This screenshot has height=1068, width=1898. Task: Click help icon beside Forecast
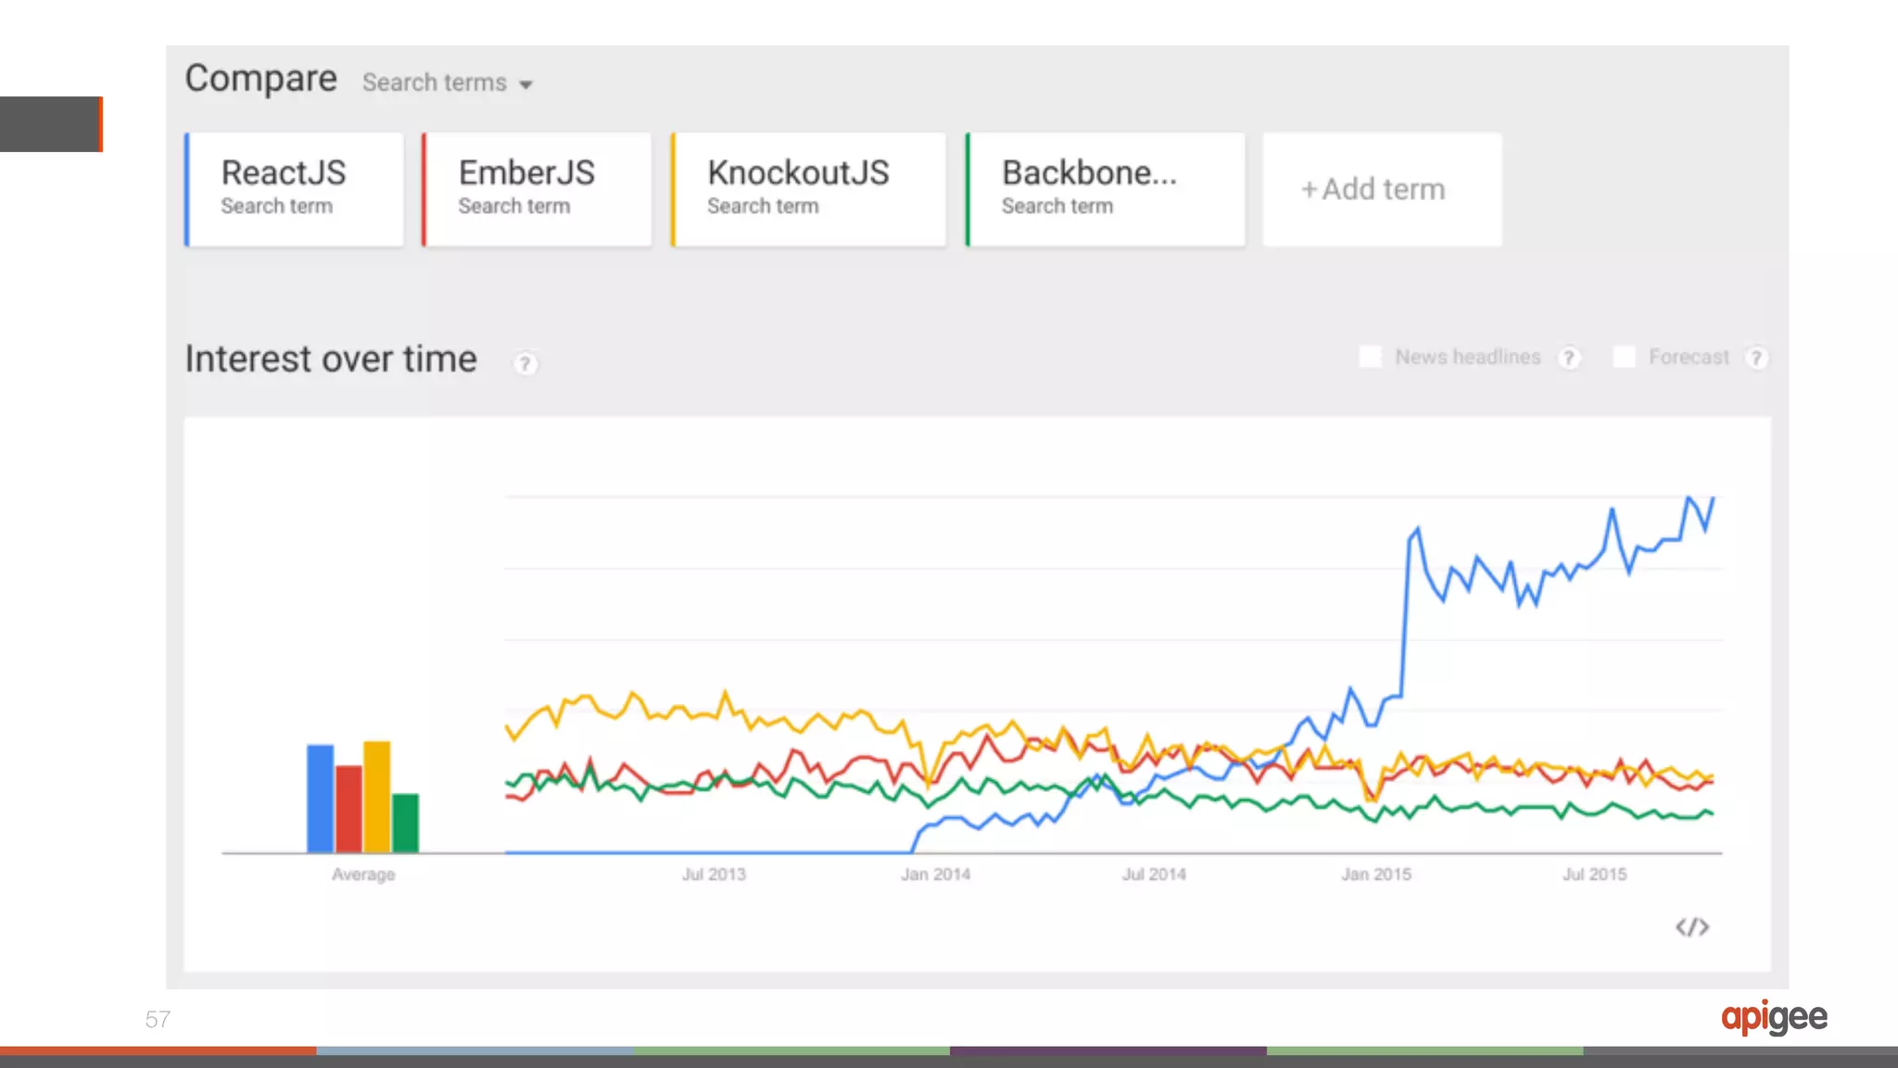point(1756,358)
